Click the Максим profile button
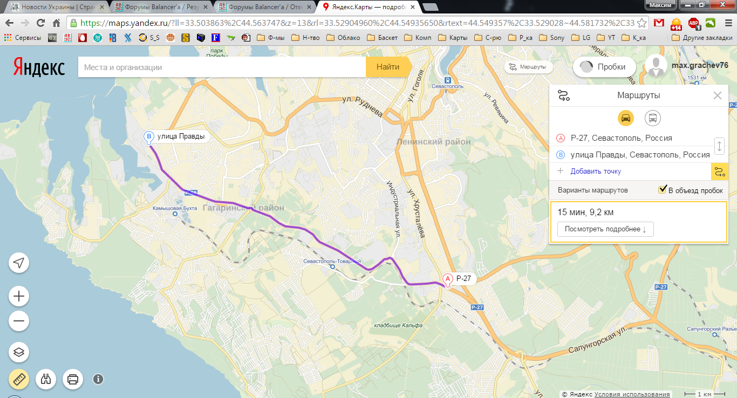 pos(660,4)
